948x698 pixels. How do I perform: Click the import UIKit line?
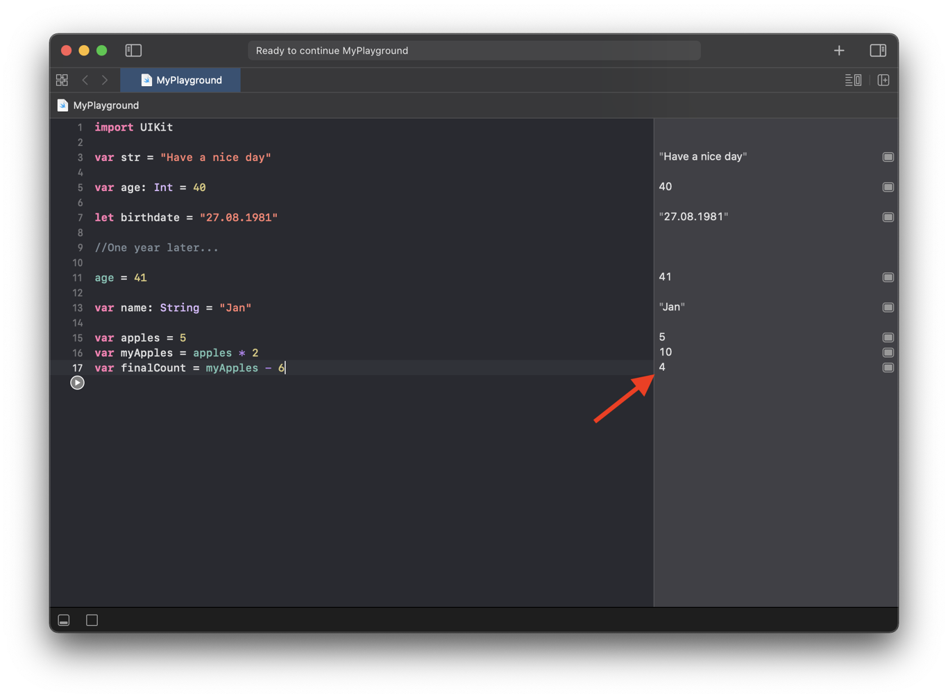click(x=134, y=128)
